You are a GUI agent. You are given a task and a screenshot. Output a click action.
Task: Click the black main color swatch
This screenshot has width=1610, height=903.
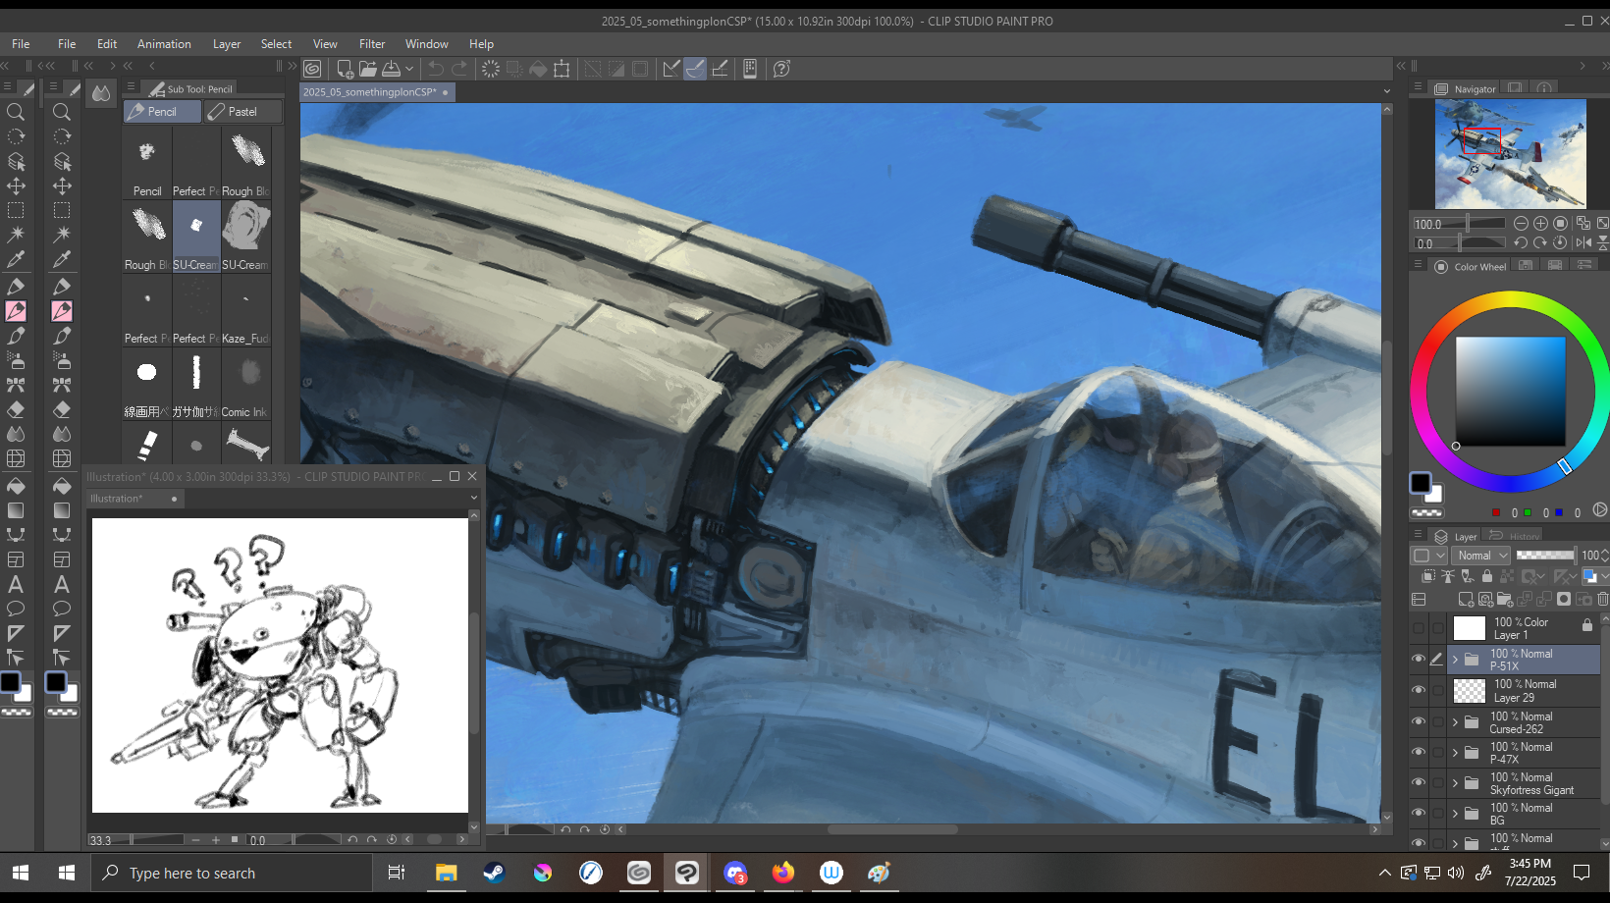tap(1421, 482)
